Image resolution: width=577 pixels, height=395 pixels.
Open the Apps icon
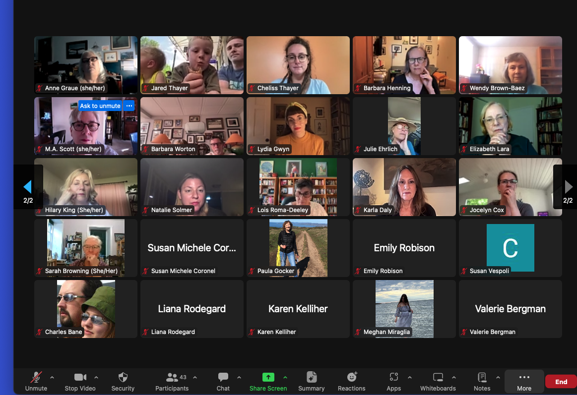click(394, 378)
